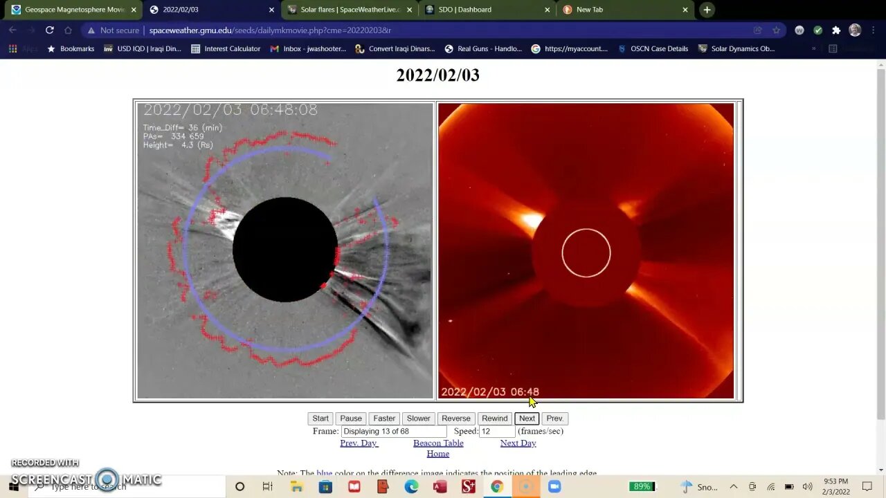
Task: Switch to the Solar flares SpaceWeatherLive tab
Action: click(350, 10)
